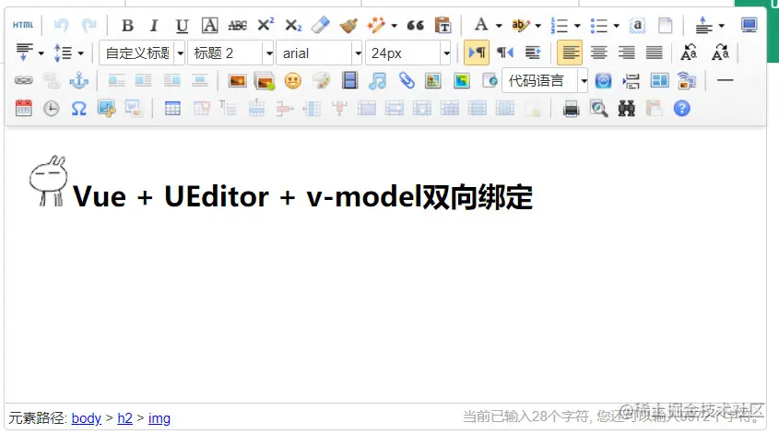The image size is (779, 434).
Task: Insert special character omega
Action: [x=78, y=108]
